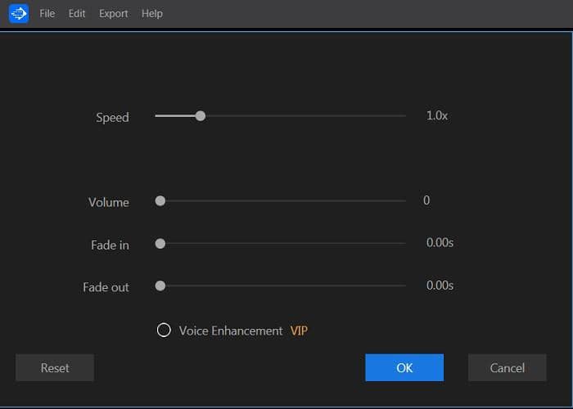Screen dimensions: 573x409
Task: Enable the Voice Enhancement radio button
Action: tap(164, 330)
